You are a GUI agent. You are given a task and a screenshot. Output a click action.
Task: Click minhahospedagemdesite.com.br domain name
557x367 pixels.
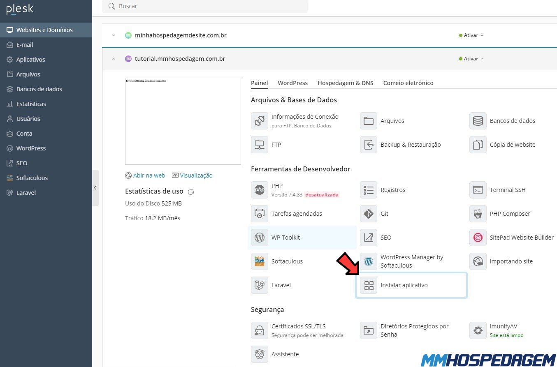(x=181, y=35)
